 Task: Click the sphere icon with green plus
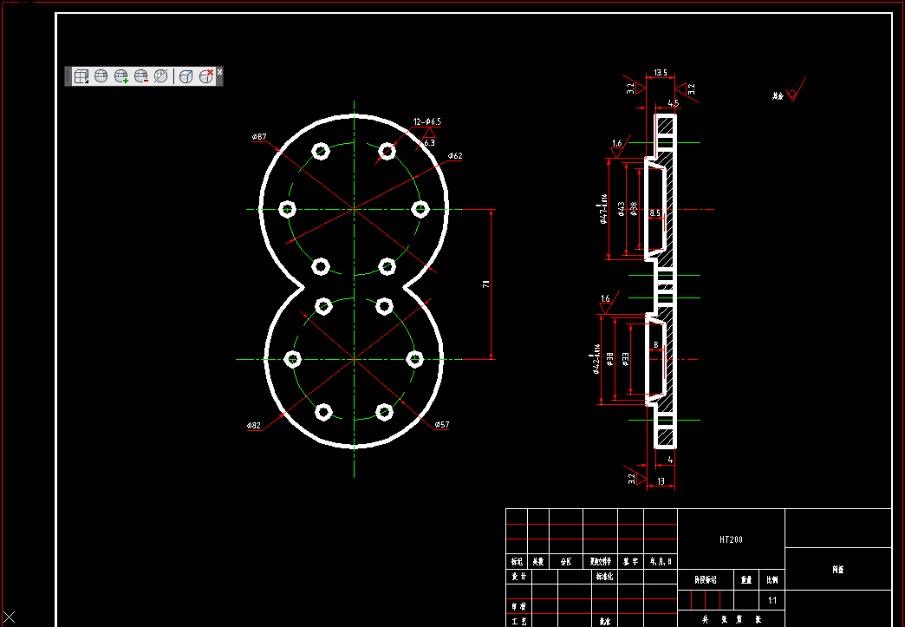[x=121, y=76]
